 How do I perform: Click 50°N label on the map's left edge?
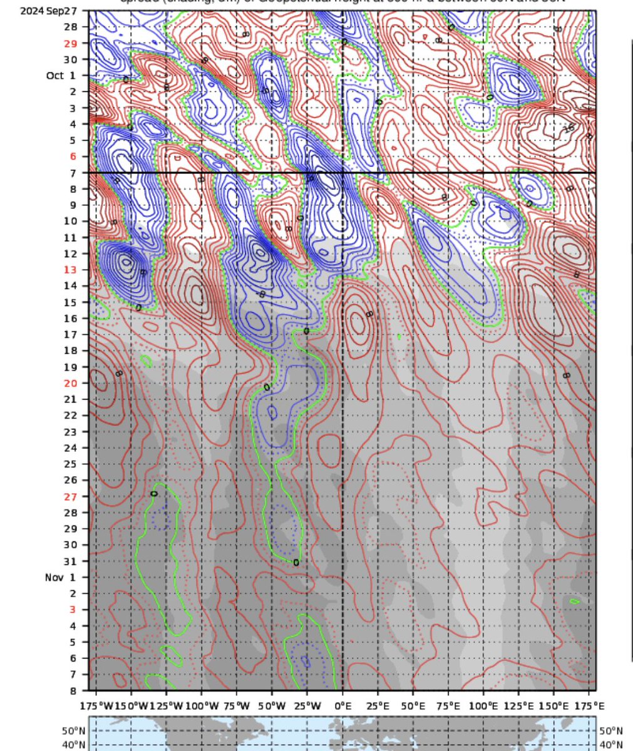pyautogui.click(x=73, y=730)
